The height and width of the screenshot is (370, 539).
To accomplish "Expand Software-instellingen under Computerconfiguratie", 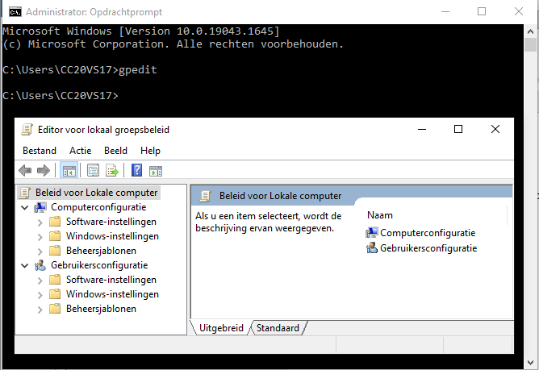I will pyautogui.click(x=40, y=222).
